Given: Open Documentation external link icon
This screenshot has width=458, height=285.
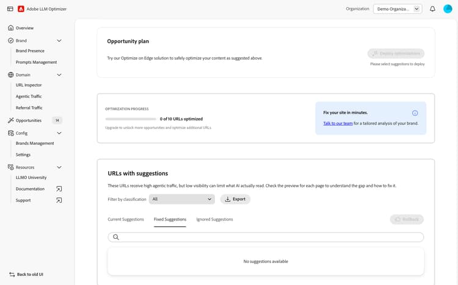Looking at the screenshot, I should pos(59,189).
